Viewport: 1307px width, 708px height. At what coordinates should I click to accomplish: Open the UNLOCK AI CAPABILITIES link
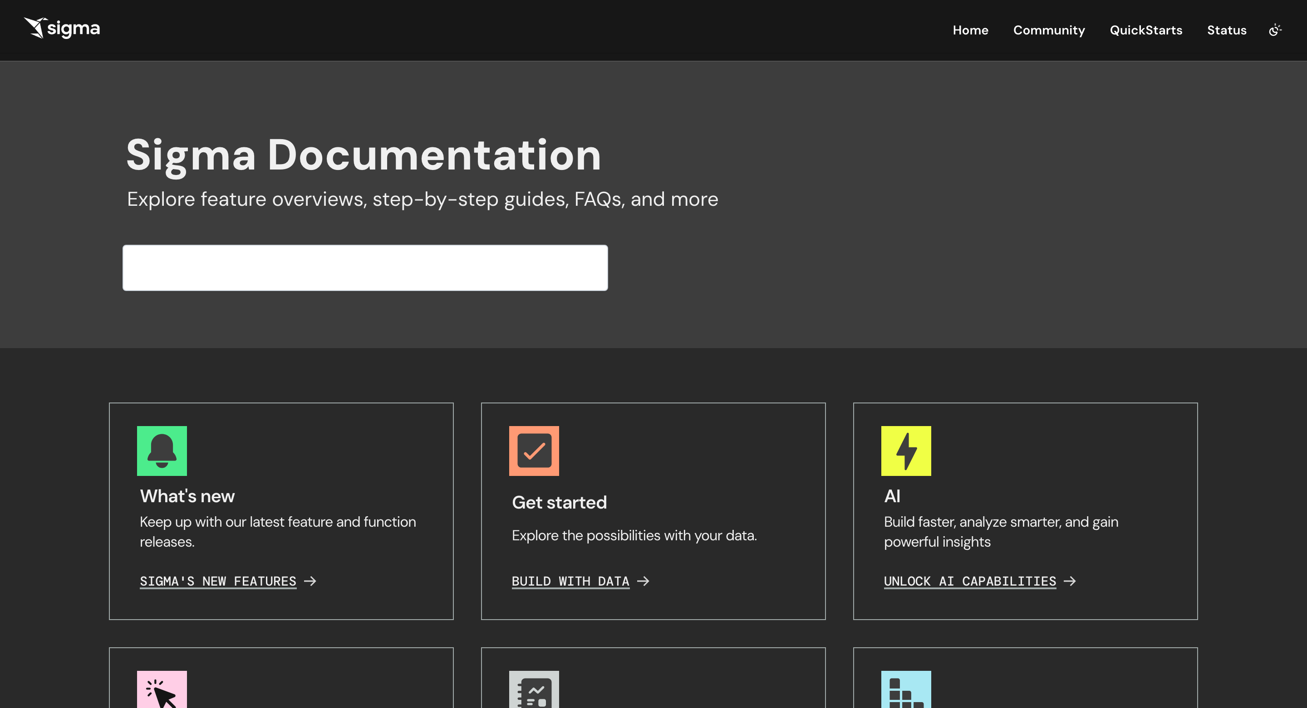click(970, 581)
